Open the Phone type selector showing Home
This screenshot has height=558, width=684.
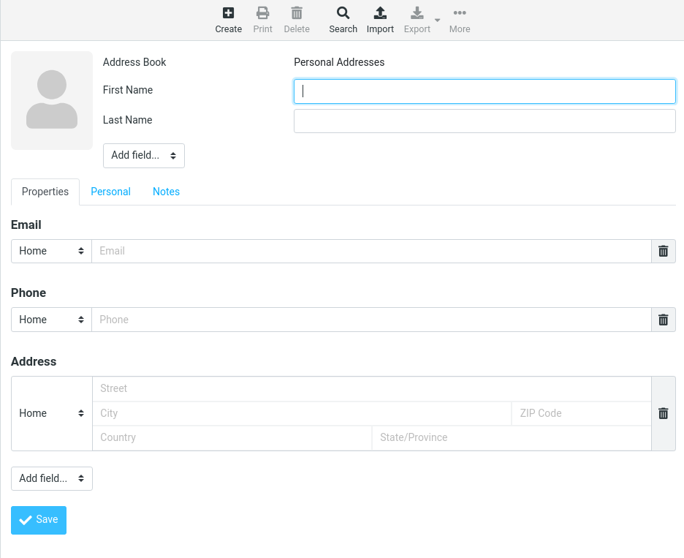click(x=51, y=320)
